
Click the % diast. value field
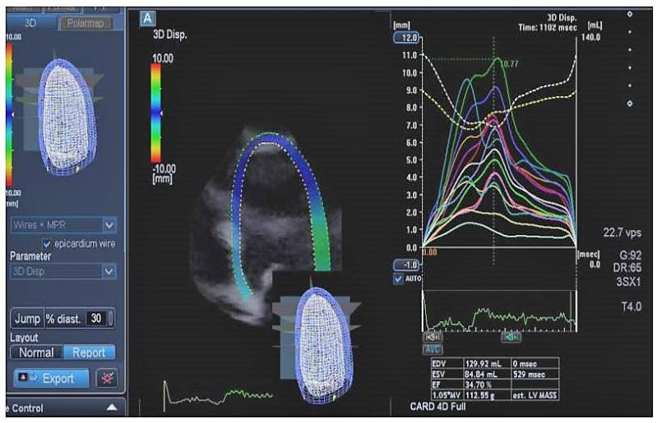pyautogui.click(x=96, y=319)
